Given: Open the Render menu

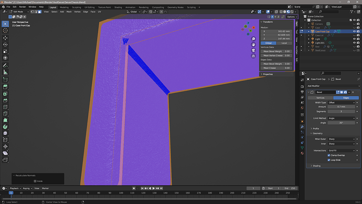Looking at the screenshot, I should tap(23, 7).
